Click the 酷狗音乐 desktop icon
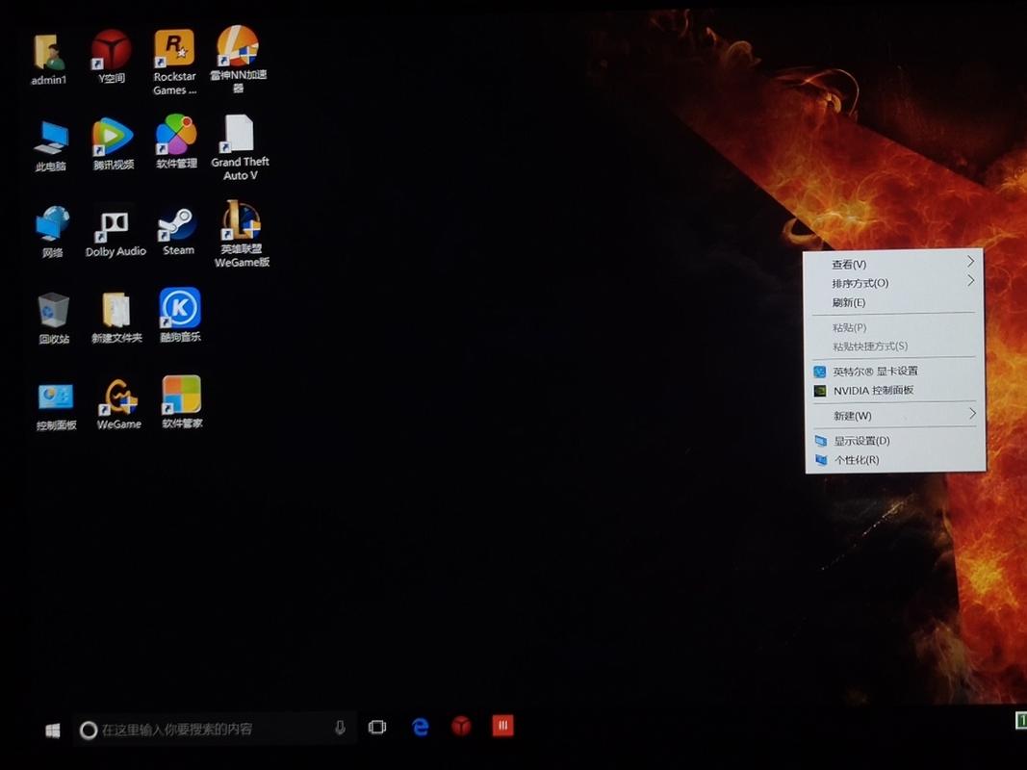 tap(180, 309)
